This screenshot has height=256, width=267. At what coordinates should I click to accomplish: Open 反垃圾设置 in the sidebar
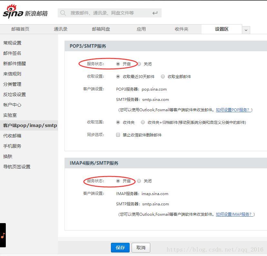tap(15, 94)
